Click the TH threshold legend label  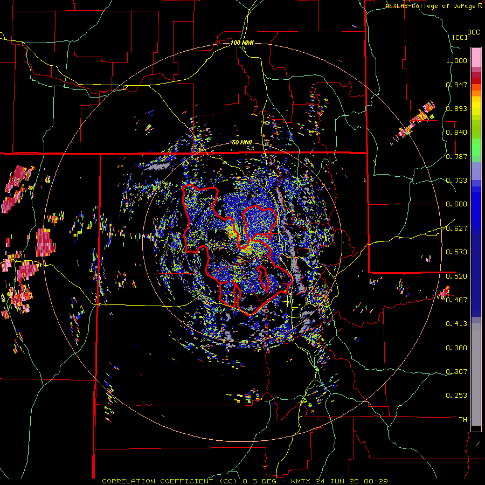(463, 420)
